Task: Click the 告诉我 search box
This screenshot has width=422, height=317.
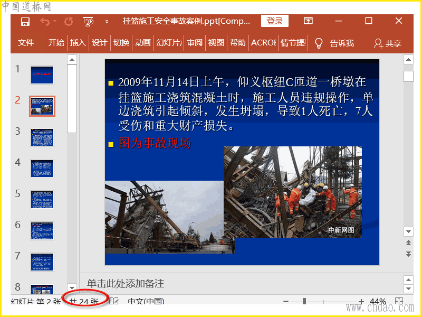Action: point(342,43)
